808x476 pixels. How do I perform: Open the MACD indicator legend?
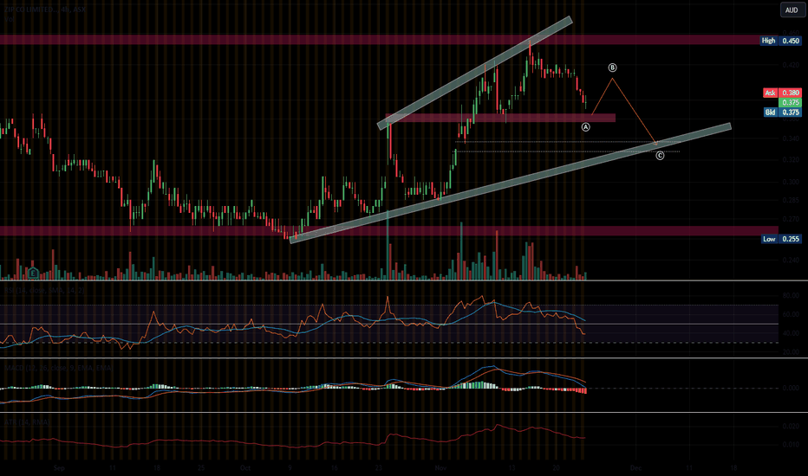pos(58,368)
